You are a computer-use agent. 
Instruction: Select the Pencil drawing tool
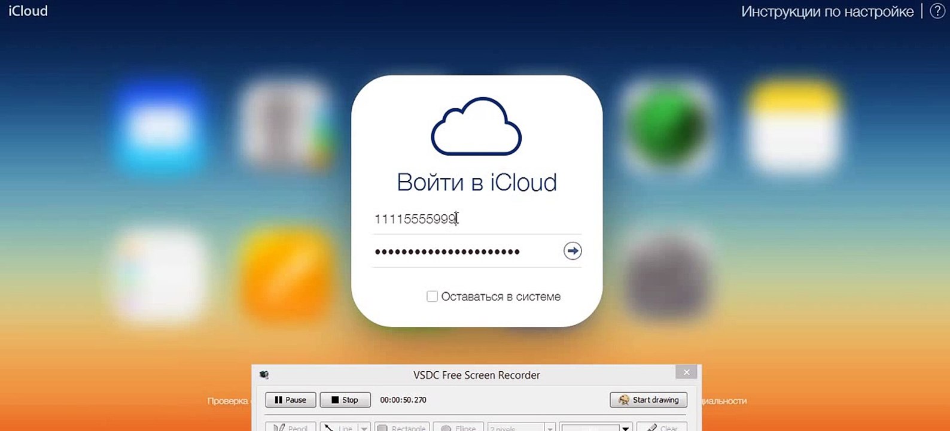291,427
